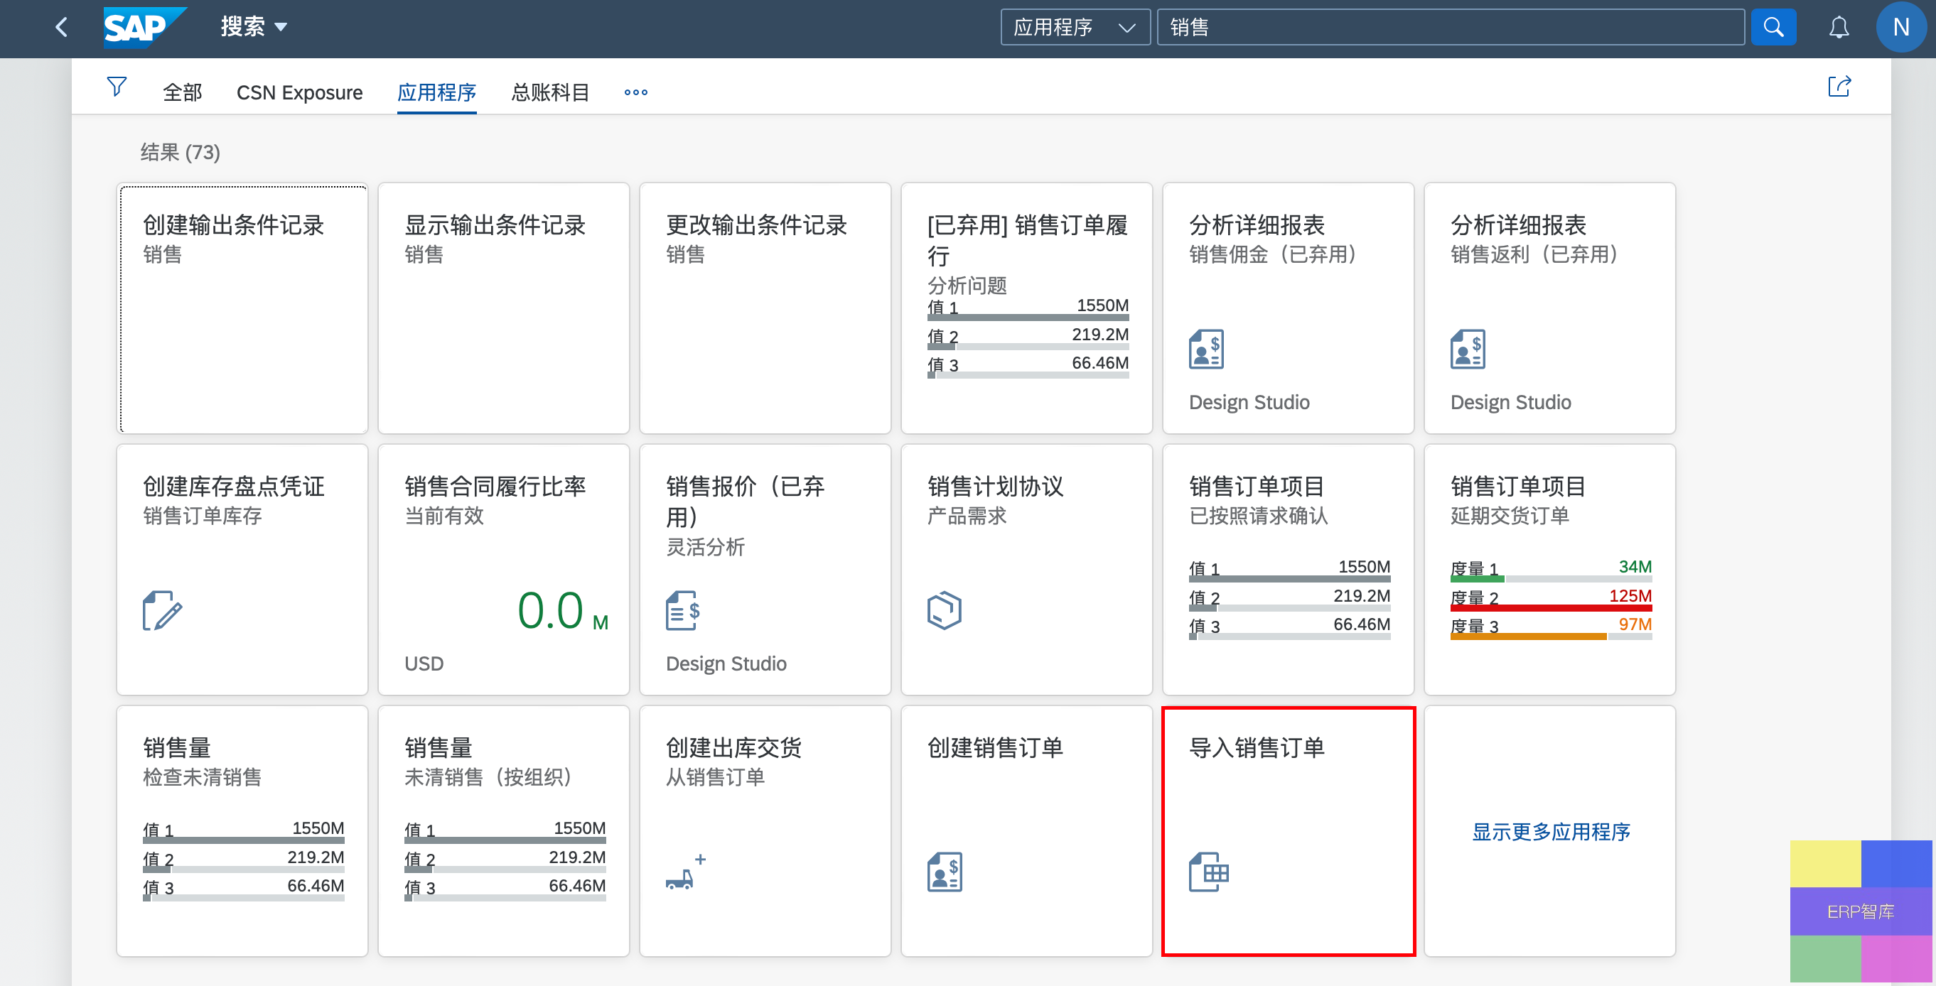Viewport: 1936px width, 986px height.
Task: Show more tabs via the three-dot overflow
Action: pos(636,92)
